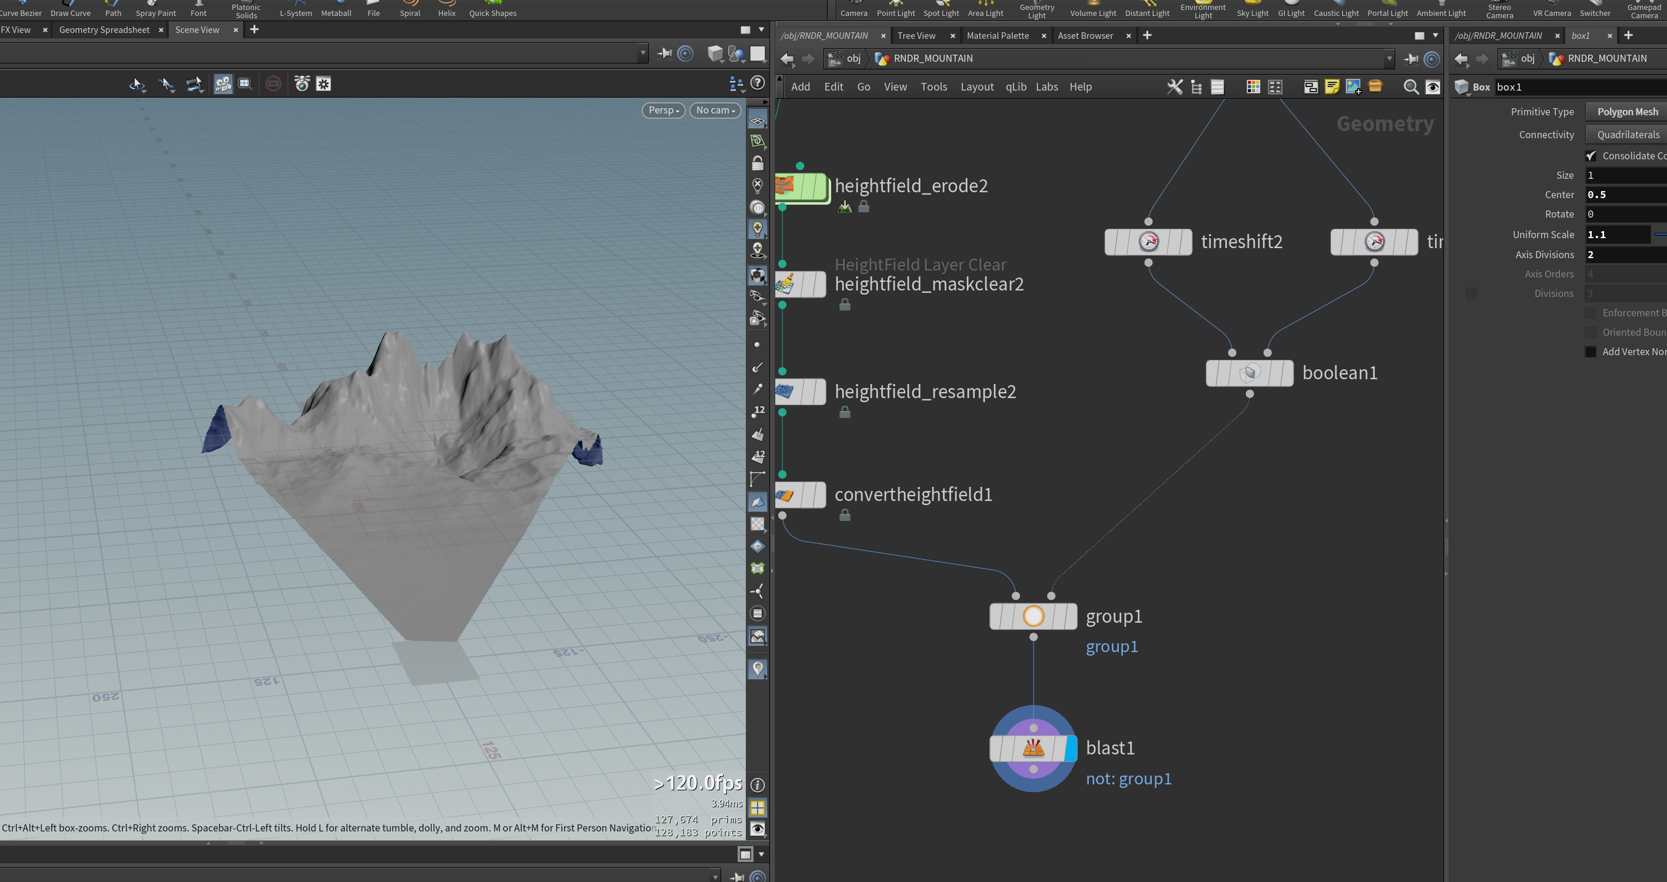This screenshot has width=1667, height=882.
Task: Click the color palette grid icon
Action: click(1253, 86)
